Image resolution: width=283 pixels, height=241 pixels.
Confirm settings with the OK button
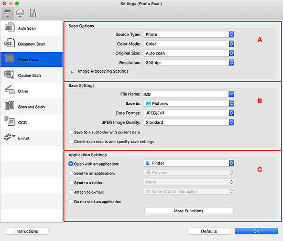point(256,231)
